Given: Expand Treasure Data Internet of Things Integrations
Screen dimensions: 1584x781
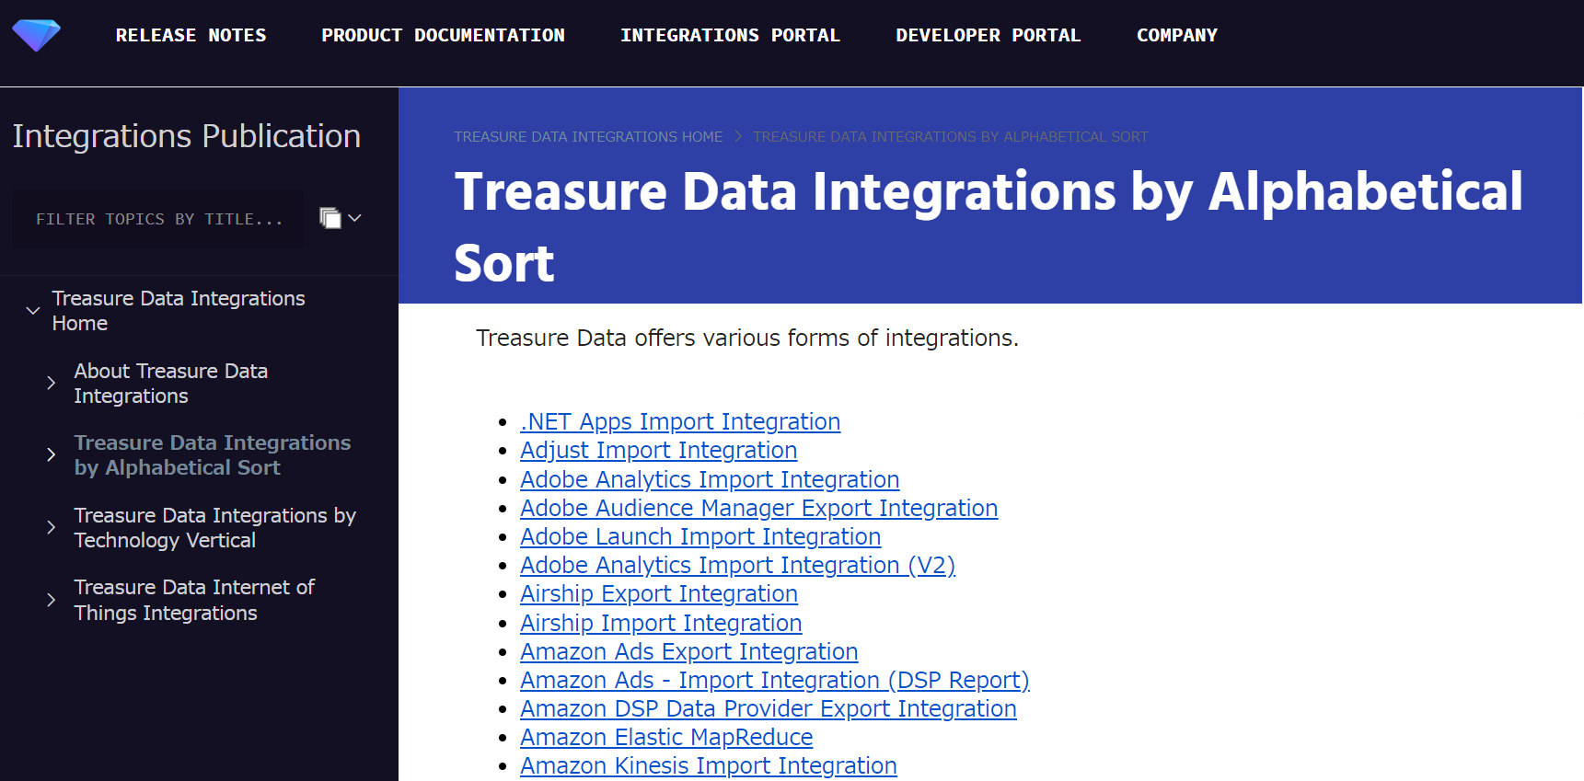Looking at the screenshot, I should tap(50, 600).
